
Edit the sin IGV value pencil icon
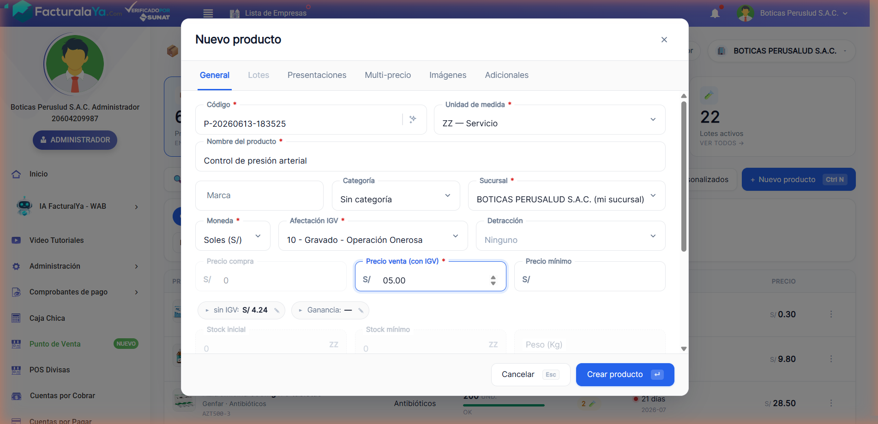(x=277, y=311)
